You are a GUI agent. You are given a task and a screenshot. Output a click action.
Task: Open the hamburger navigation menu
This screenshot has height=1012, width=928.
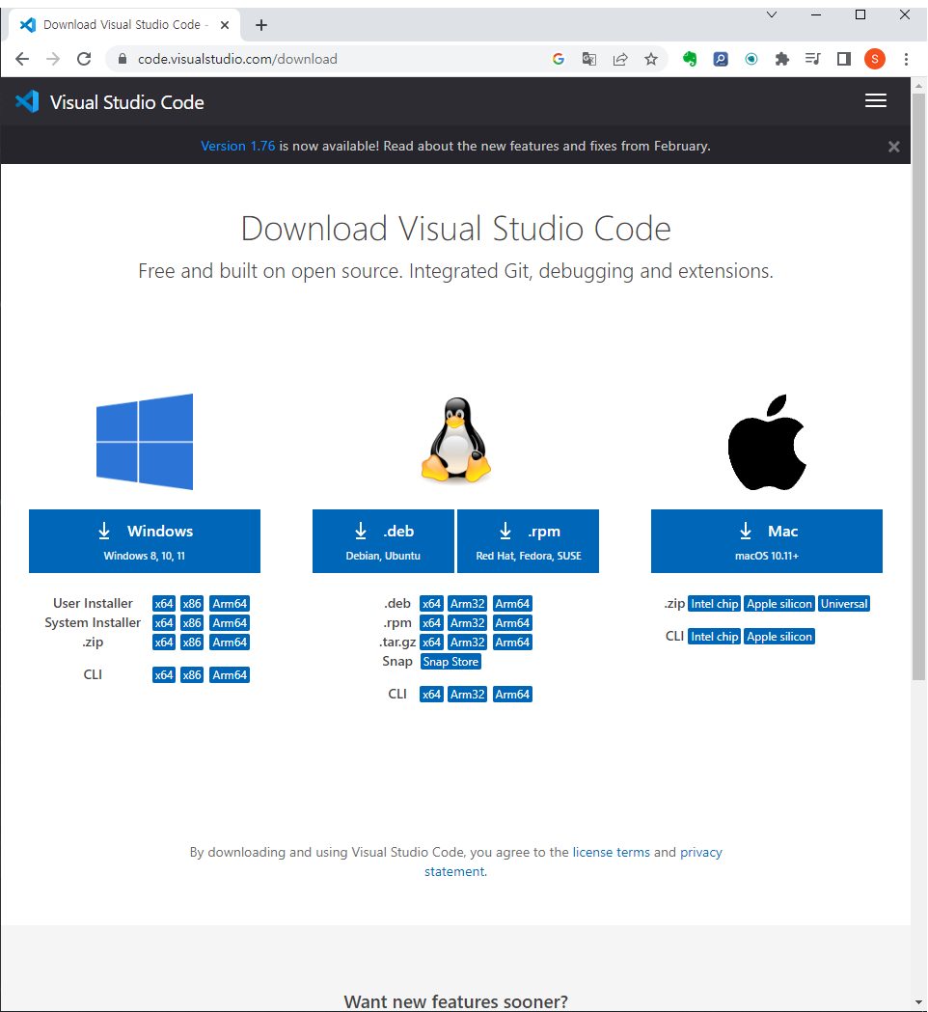pyautogui.click(x=875, y=100)
